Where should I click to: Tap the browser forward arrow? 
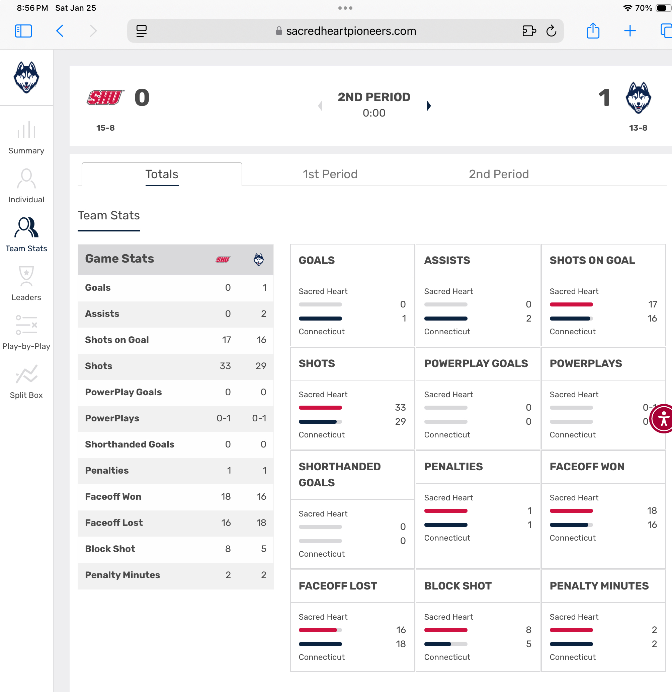[x=93, y=31]
